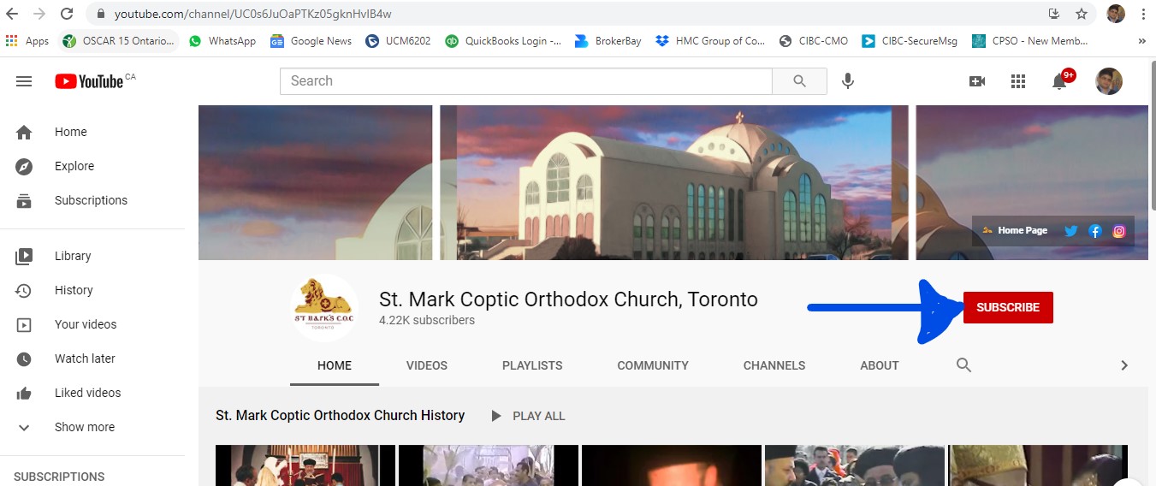This screenshot has width=1156, height=486.
Task: Open Watch later in sidebar
Action: click(92, 359)
